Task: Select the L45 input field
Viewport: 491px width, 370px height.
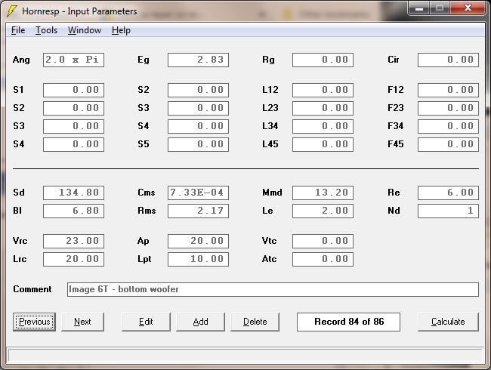Action: coord(323,145)
